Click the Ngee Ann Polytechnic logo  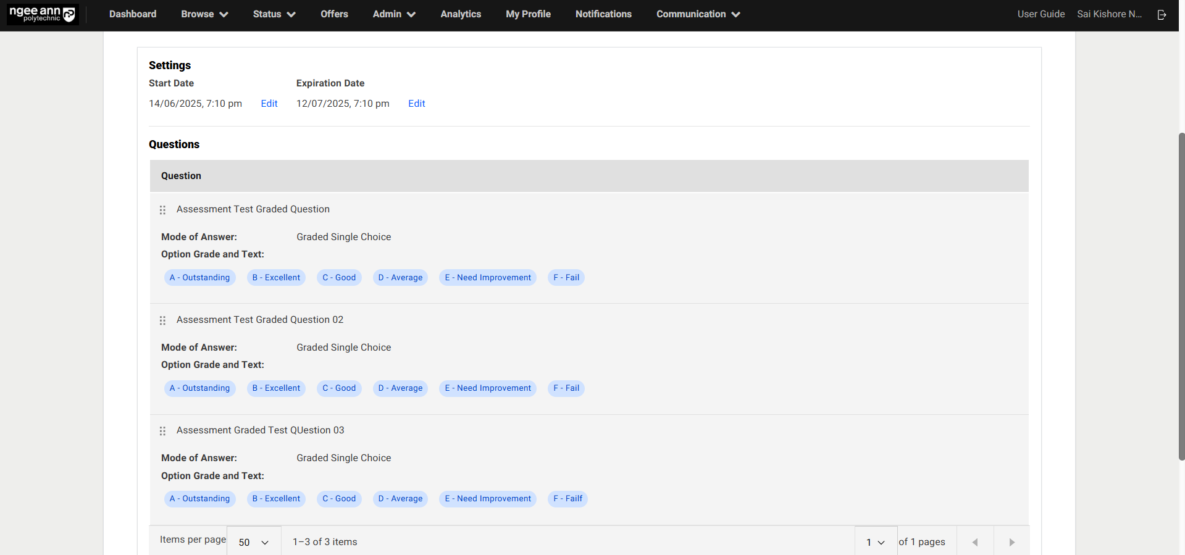click(x=43, y=14)
